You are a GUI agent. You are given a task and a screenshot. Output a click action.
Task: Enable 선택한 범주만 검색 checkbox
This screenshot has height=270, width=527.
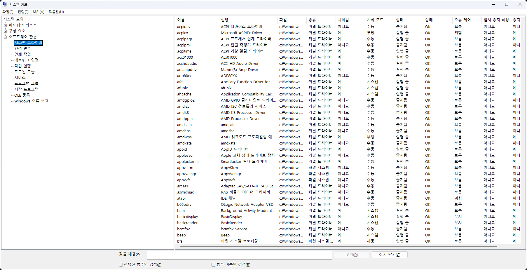point(121,264)
